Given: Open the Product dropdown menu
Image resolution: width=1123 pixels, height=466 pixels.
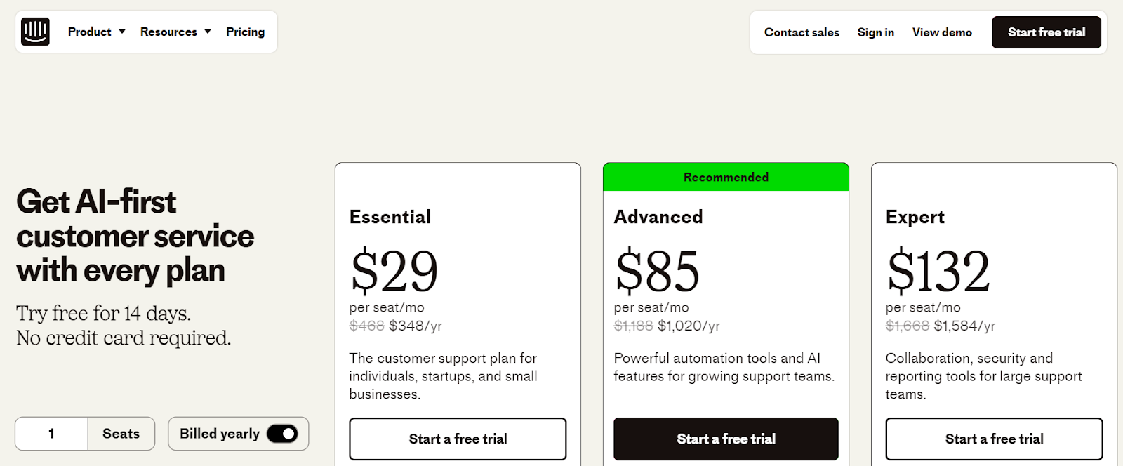Looking at the screenshot, I should [x=89, y=32].
